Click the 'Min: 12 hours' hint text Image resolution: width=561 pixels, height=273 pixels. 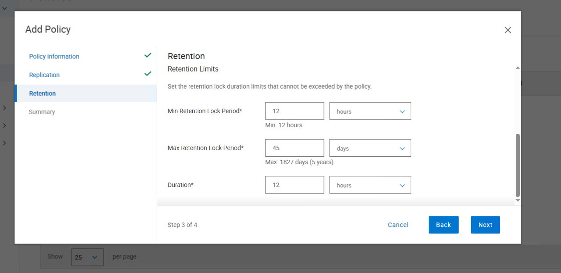(284, 125)
